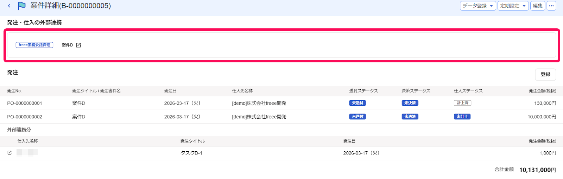Click 未決済 badge in PO-0000000002 row

tap(410, 117)
